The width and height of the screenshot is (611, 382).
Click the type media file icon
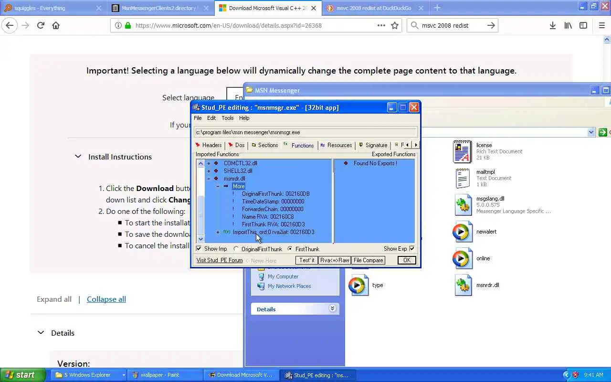(x=358, y=285)
